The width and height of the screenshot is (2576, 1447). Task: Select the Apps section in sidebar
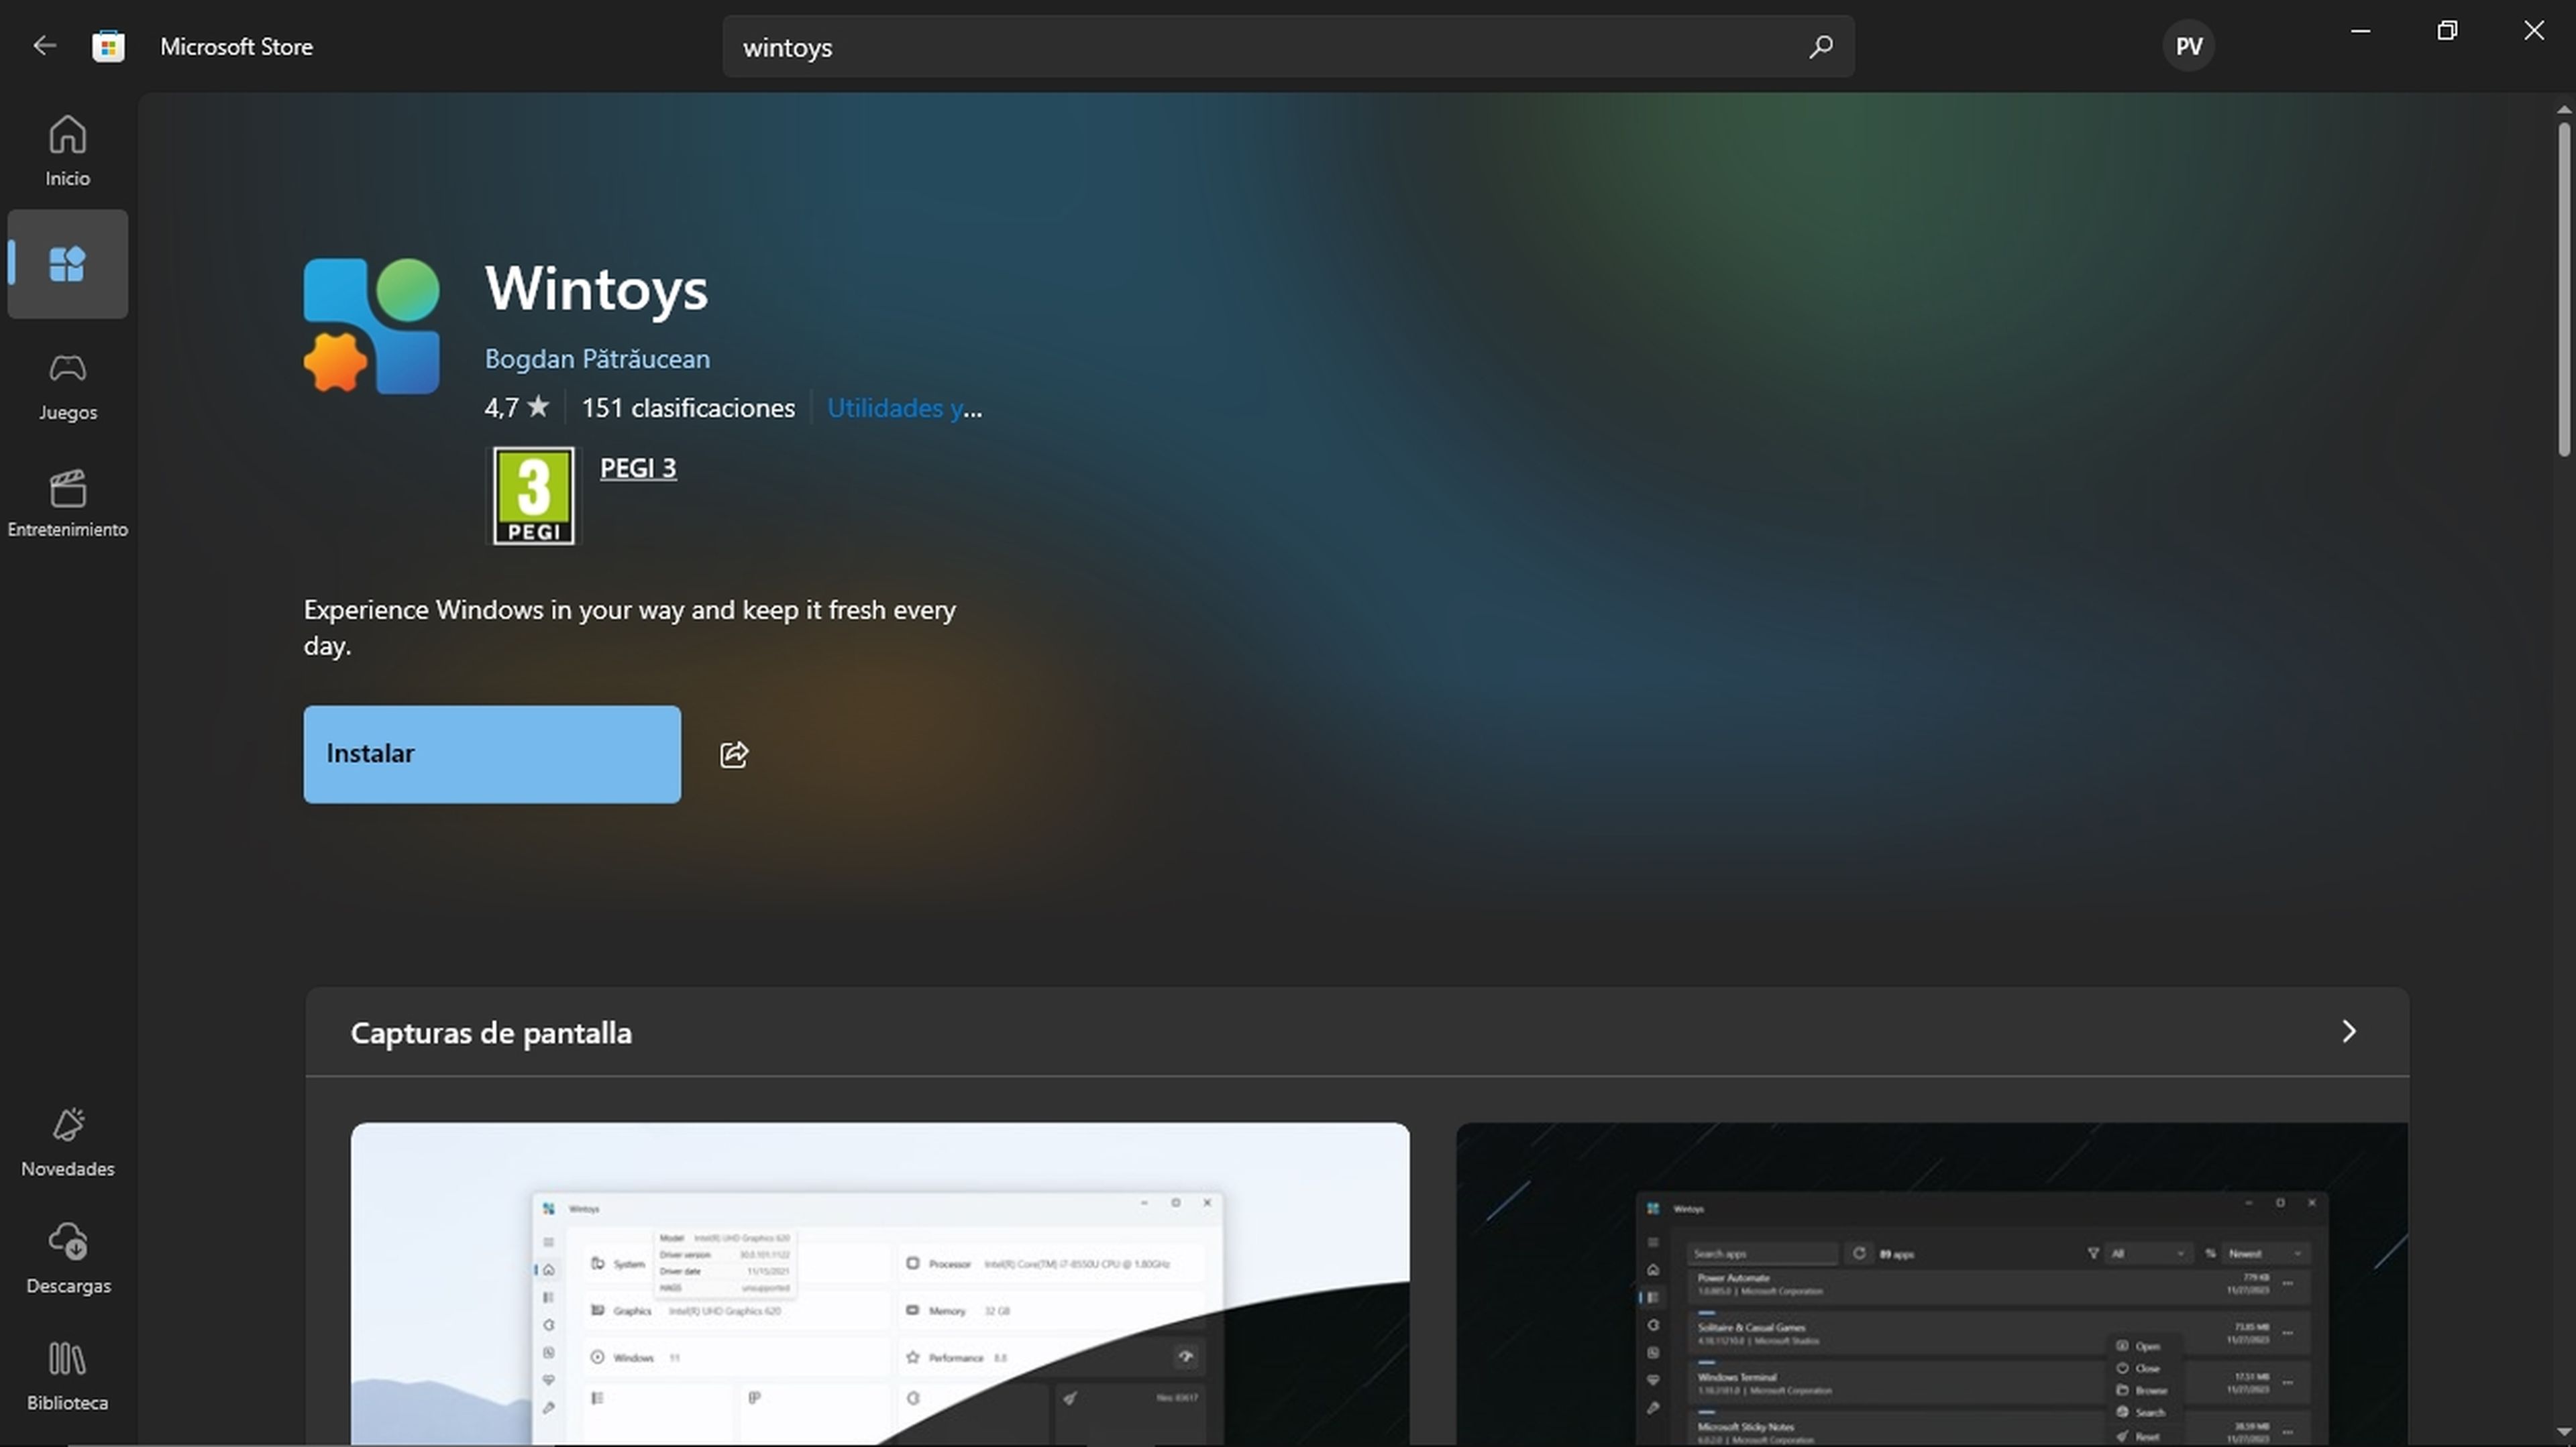(x=67, y=264)
